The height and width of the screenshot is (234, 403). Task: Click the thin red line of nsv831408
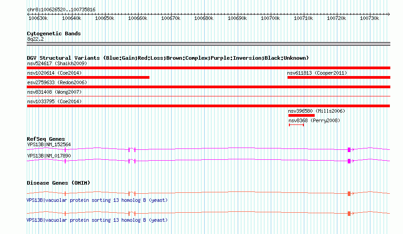(208, 96)
